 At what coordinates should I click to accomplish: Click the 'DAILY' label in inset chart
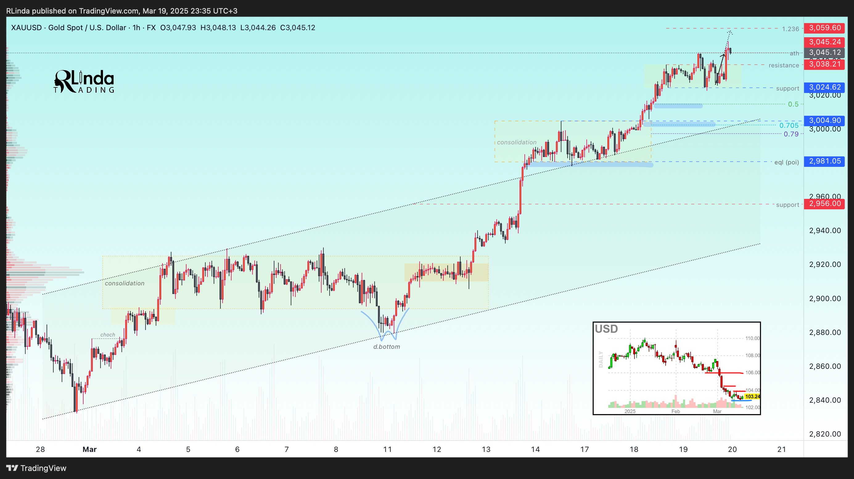click(x=600, y=360)
